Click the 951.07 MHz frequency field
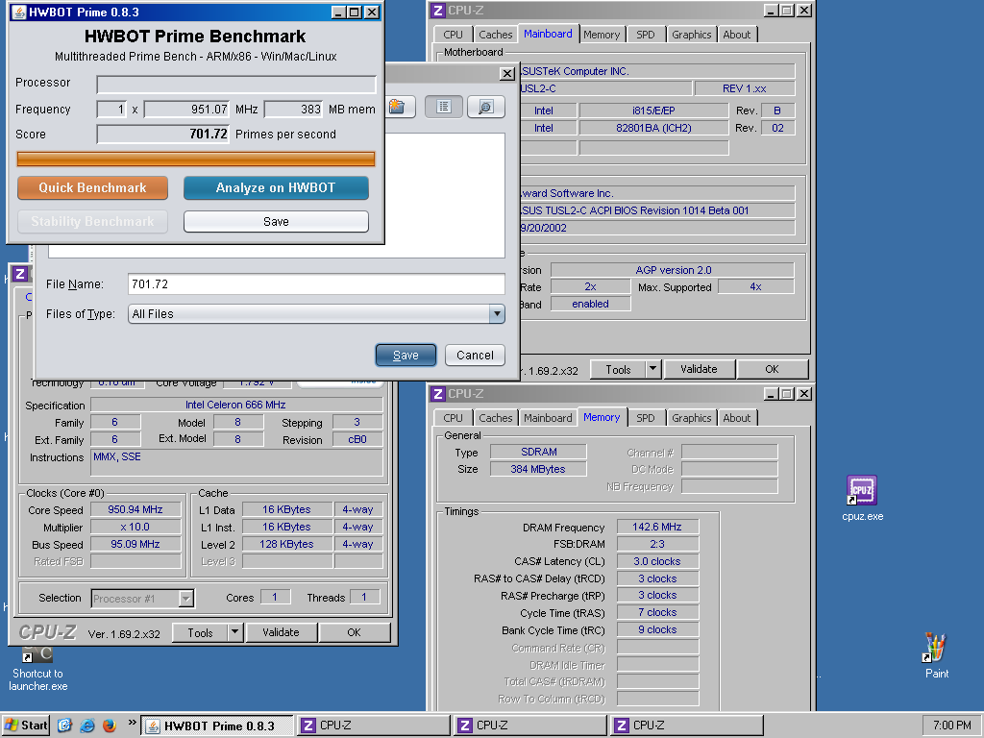Screen dimensions: 984x738 [187, 110]
